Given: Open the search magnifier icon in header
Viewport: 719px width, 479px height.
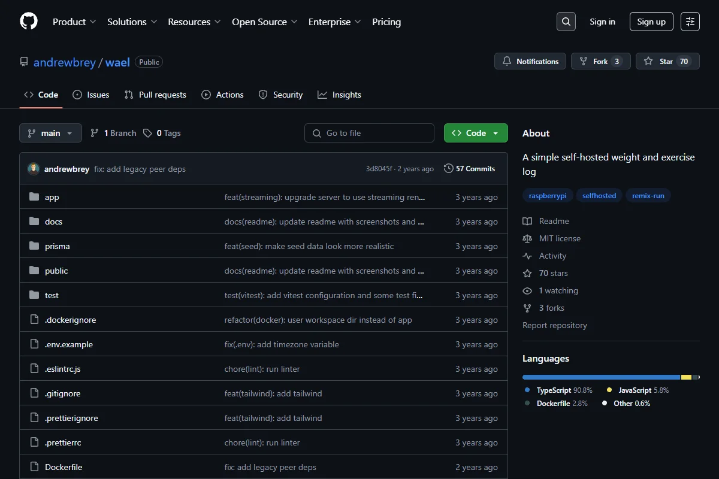Looking at the screenshot, I should tap(566, 22).
